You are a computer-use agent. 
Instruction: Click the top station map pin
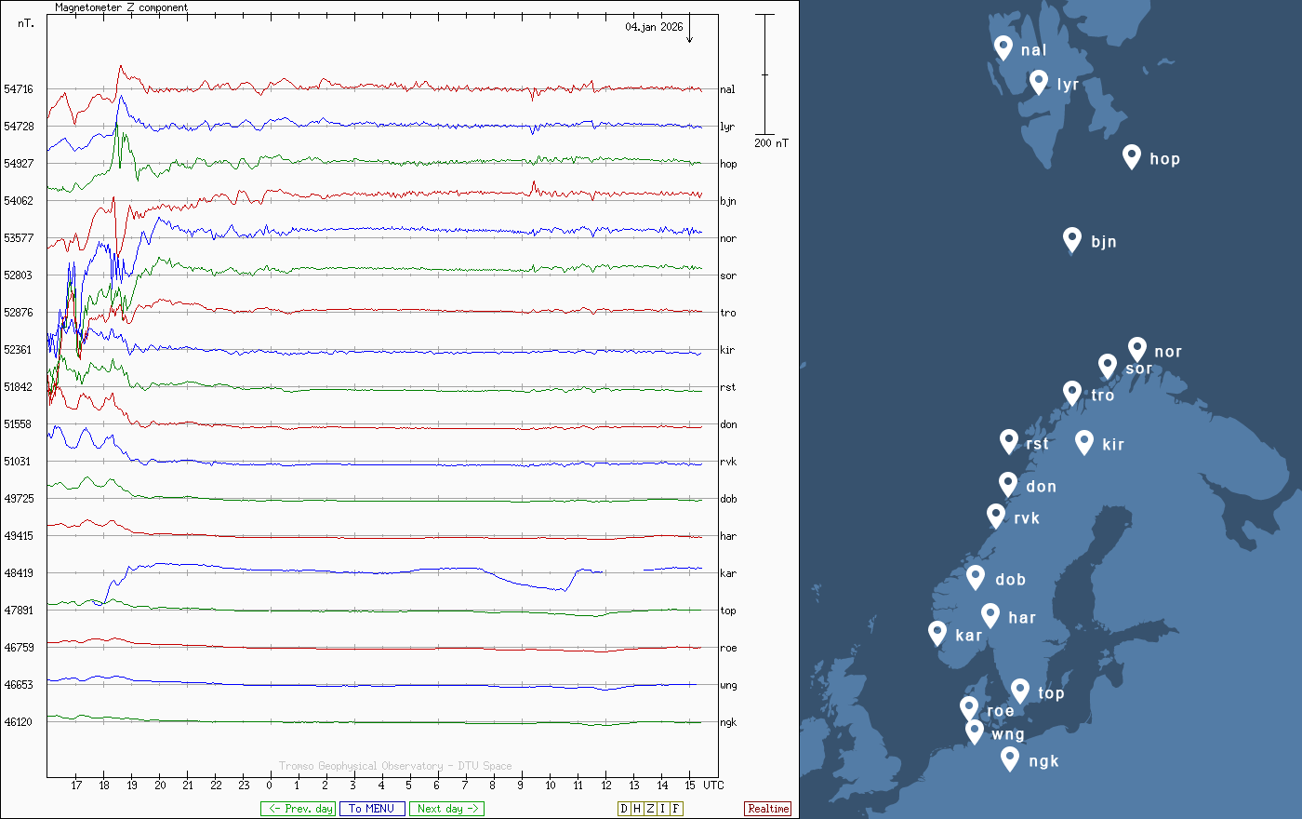[1020, 691]
